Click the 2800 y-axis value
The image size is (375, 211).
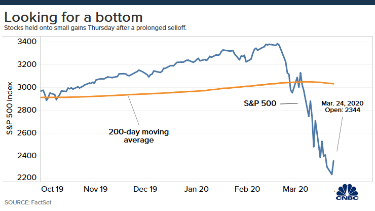click(x=27, y=110)
